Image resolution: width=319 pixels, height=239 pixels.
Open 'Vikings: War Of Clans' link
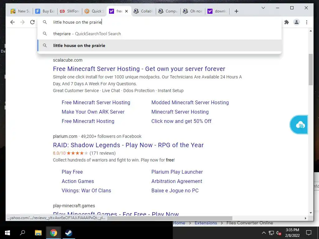tap(86, 191)
